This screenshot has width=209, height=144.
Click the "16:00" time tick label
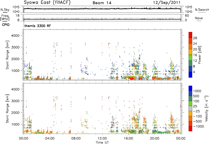(x=128, y=139)
